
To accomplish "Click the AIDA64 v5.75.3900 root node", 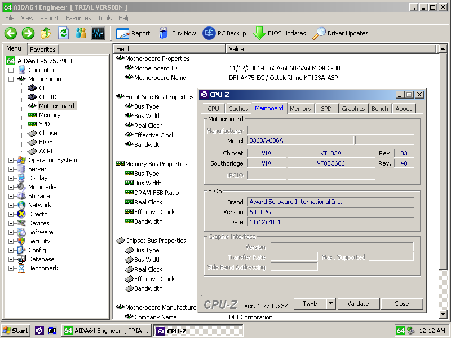I will point(45,61).
